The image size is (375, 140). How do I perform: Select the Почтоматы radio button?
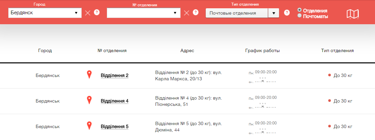(x=300, y=16)
